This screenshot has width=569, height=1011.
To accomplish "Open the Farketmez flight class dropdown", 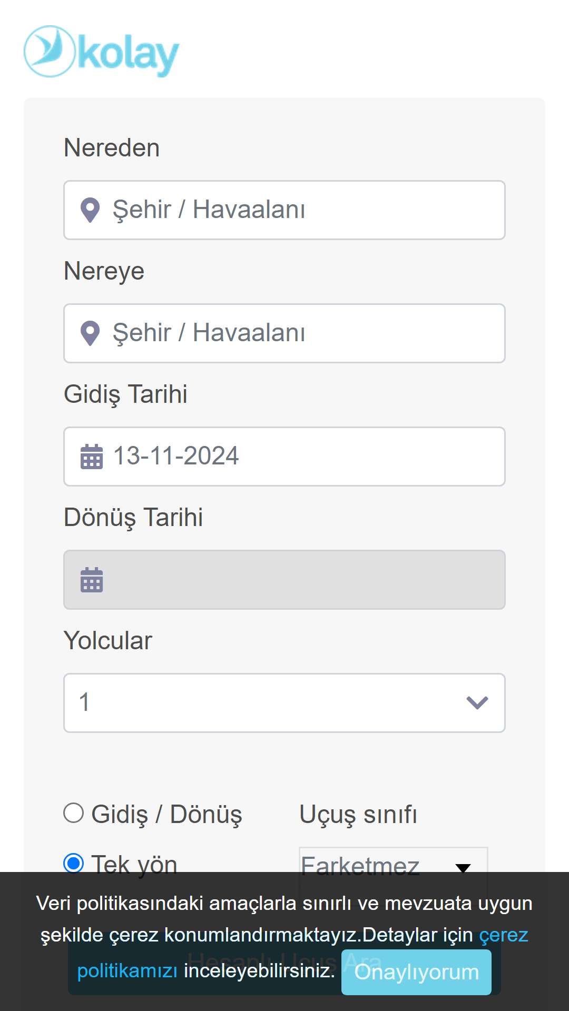I will [393, 865].
